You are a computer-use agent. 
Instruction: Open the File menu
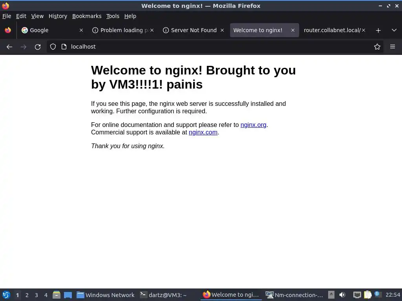coord(7,16)
